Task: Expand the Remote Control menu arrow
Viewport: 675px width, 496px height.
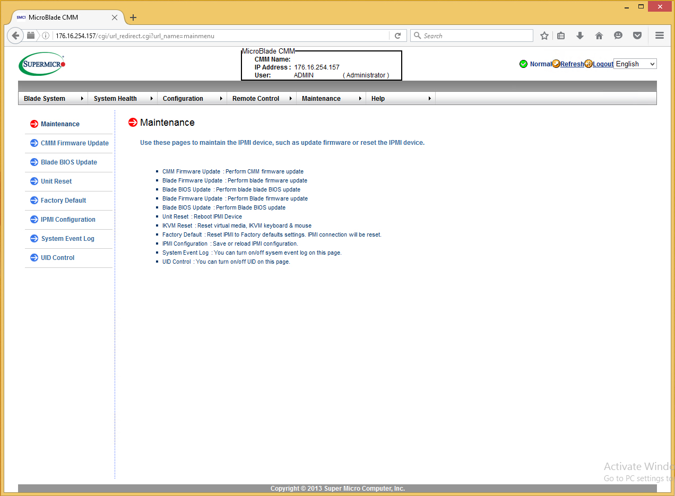Action: tap(291, 99)
